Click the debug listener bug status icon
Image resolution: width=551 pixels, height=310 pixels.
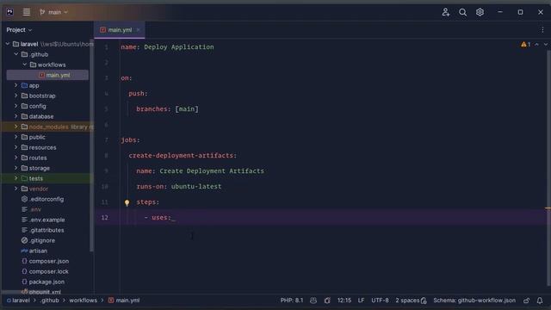327,301
